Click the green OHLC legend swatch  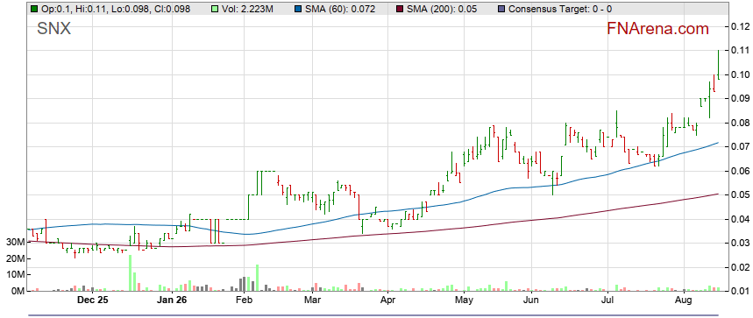click(x=34, y=9)
